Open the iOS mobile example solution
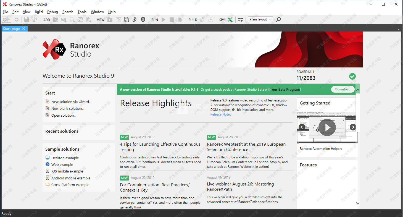This screenshot has width=403, height=217. coord(67,171)
